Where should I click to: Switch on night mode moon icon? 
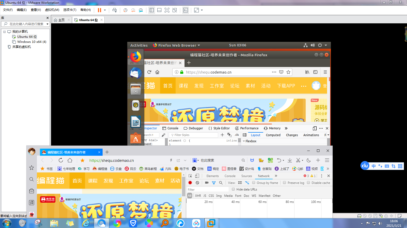[309, 160]
